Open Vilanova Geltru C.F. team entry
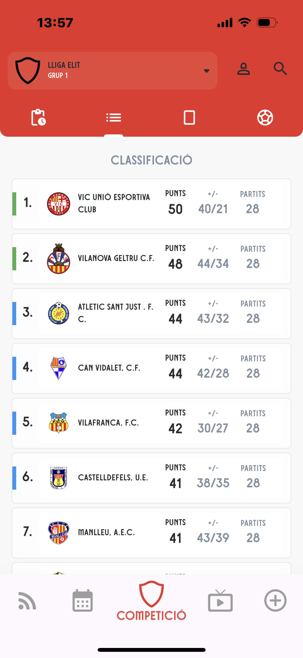 pyautogui.click(x=151, y=259)
